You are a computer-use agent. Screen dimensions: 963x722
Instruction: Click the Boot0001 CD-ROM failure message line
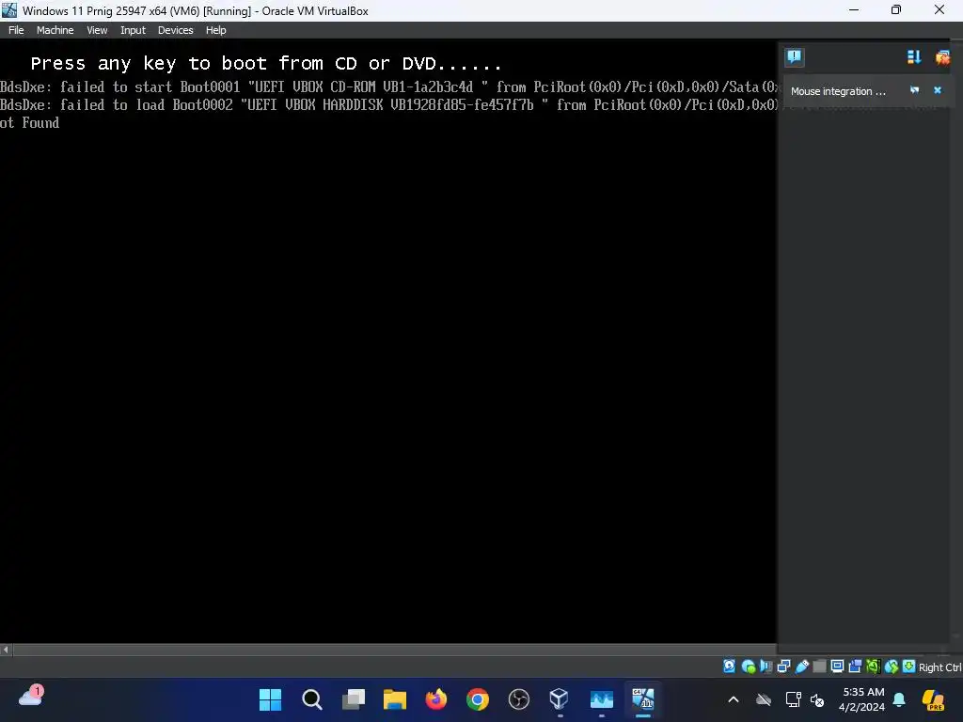pos(388,87)
